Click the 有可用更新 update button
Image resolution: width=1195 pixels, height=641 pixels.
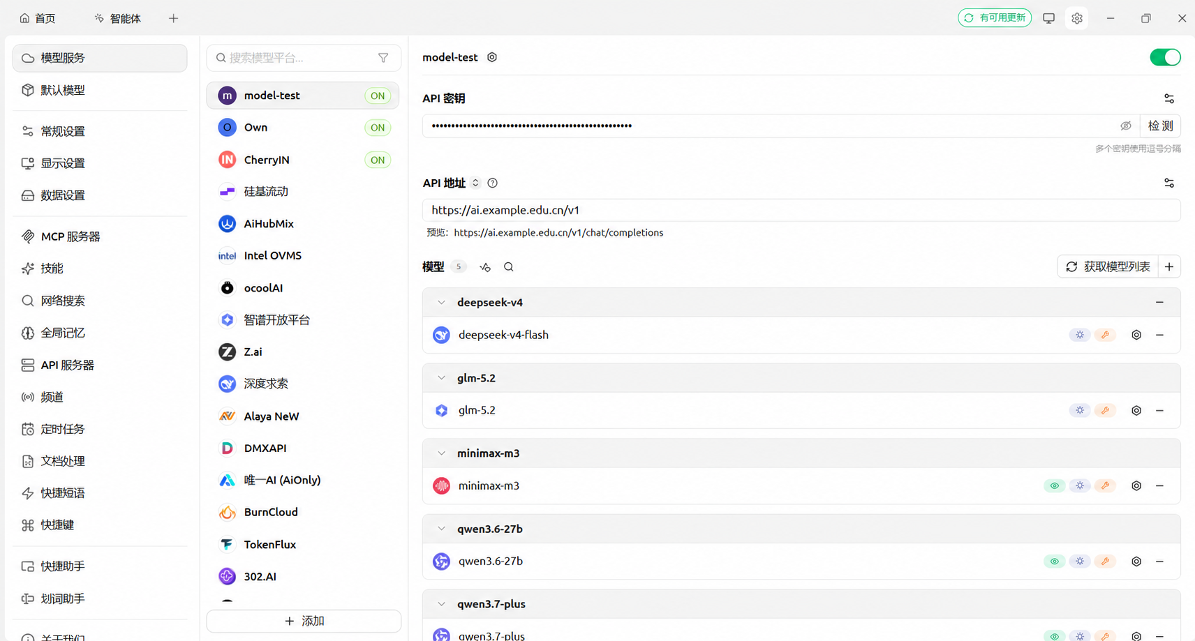click(x=995, y=18)
